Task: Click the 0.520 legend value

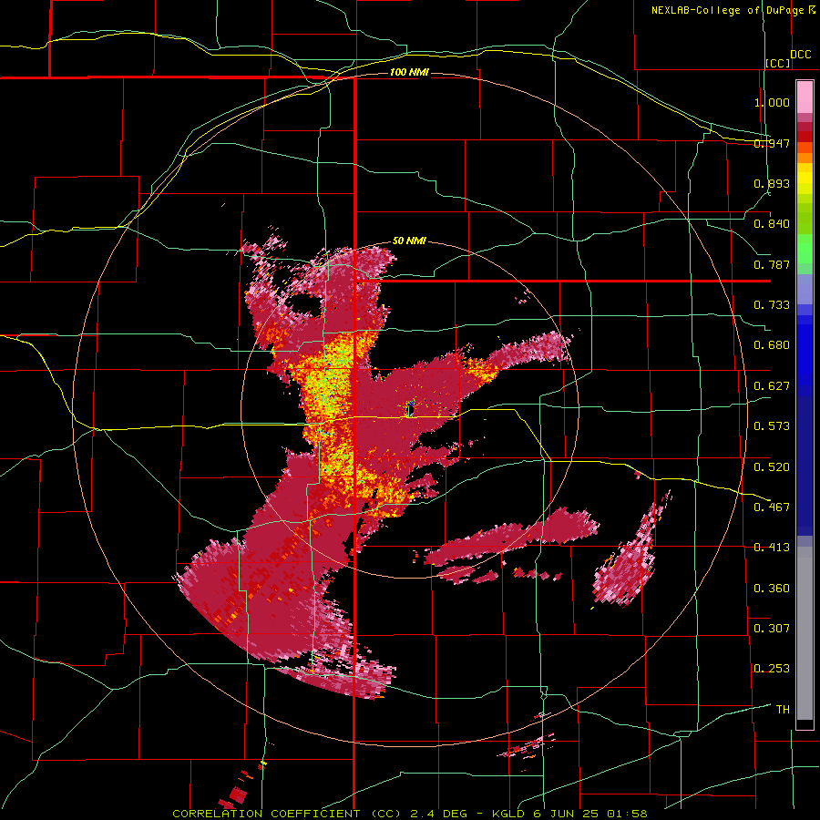Action: click(772, 467)
